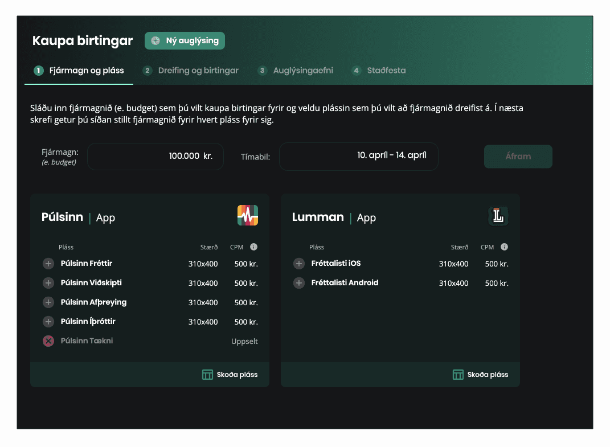
Task: Click the Fjármagn (e. budget) label
Action: (x=60, y=157)
